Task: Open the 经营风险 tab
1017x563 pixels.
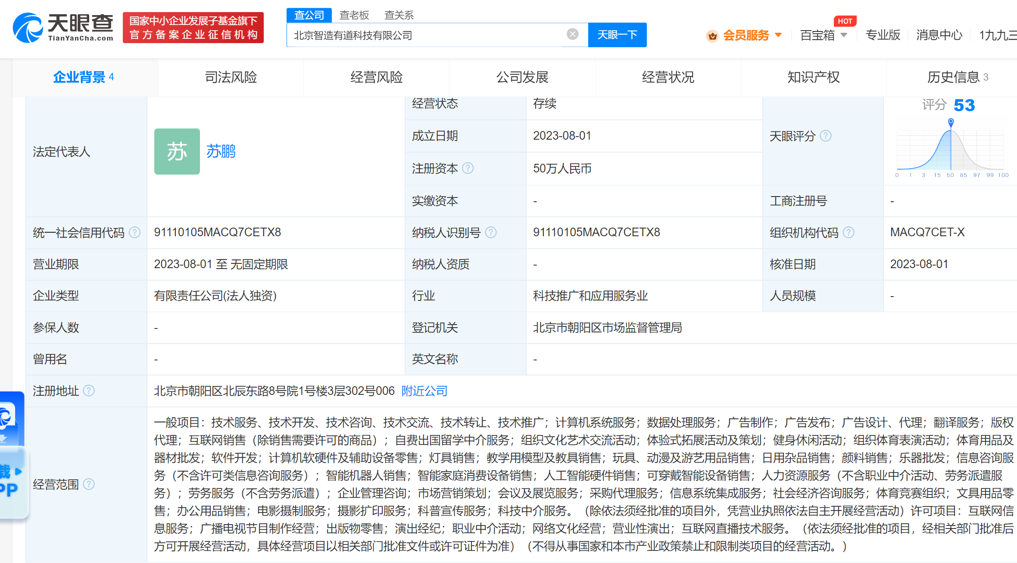Action: tap(376, 77)
